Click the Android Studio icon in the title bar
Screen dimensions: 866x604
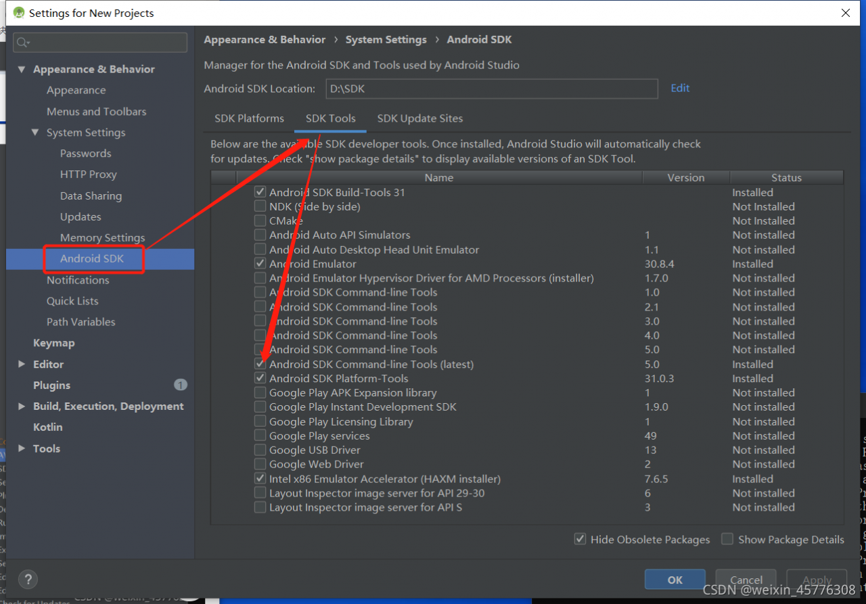click(x=19, y=13)
